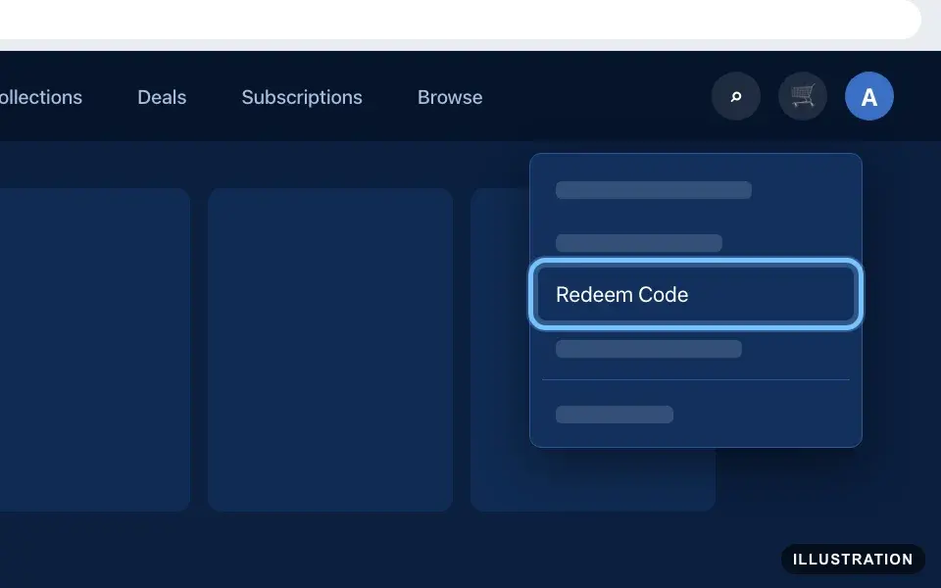The width and height of the screenshot is (941, 588).
Task: Open the Collections nav link
Action: pos(40,97)
